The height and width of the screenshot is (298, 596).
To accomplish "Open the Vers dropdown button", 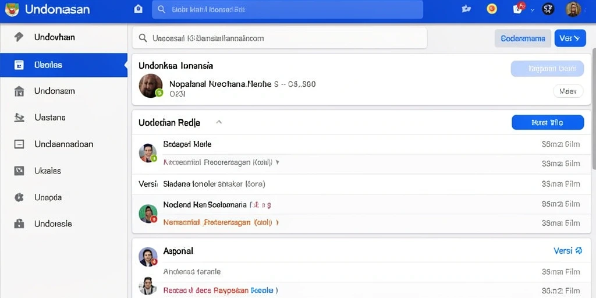I will tap(570, 38).
